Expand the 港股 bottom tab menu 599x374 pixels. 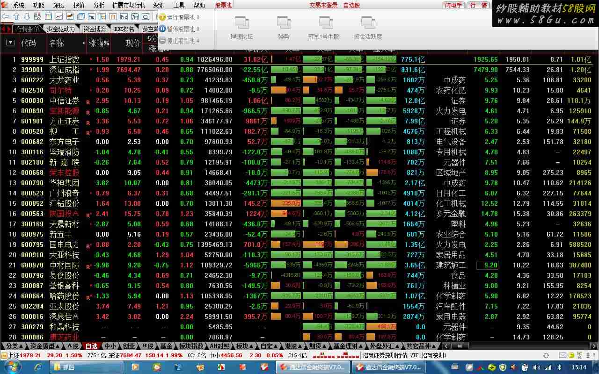pyautogui.click(x=293, y=346)
